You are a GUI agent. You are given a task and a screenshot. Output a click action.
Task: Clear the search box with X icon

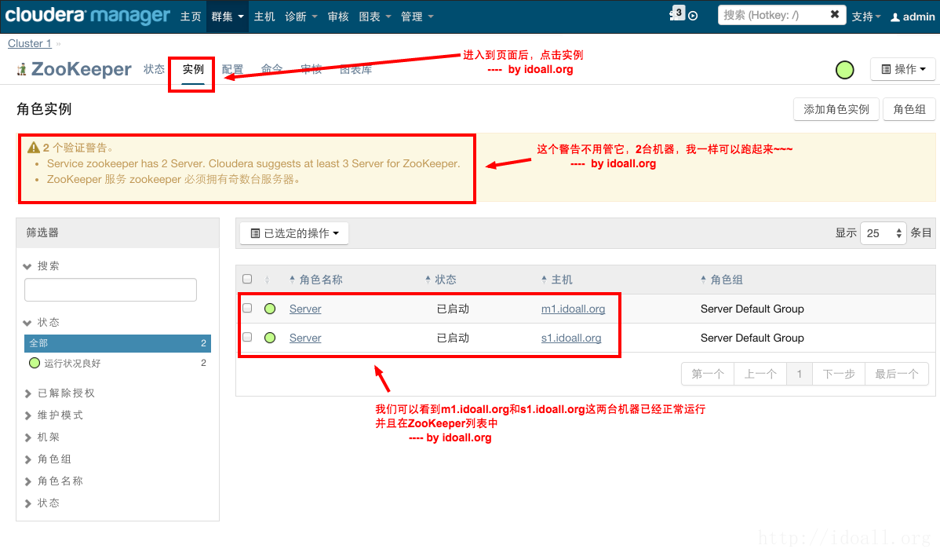click(x=834, y=15)
